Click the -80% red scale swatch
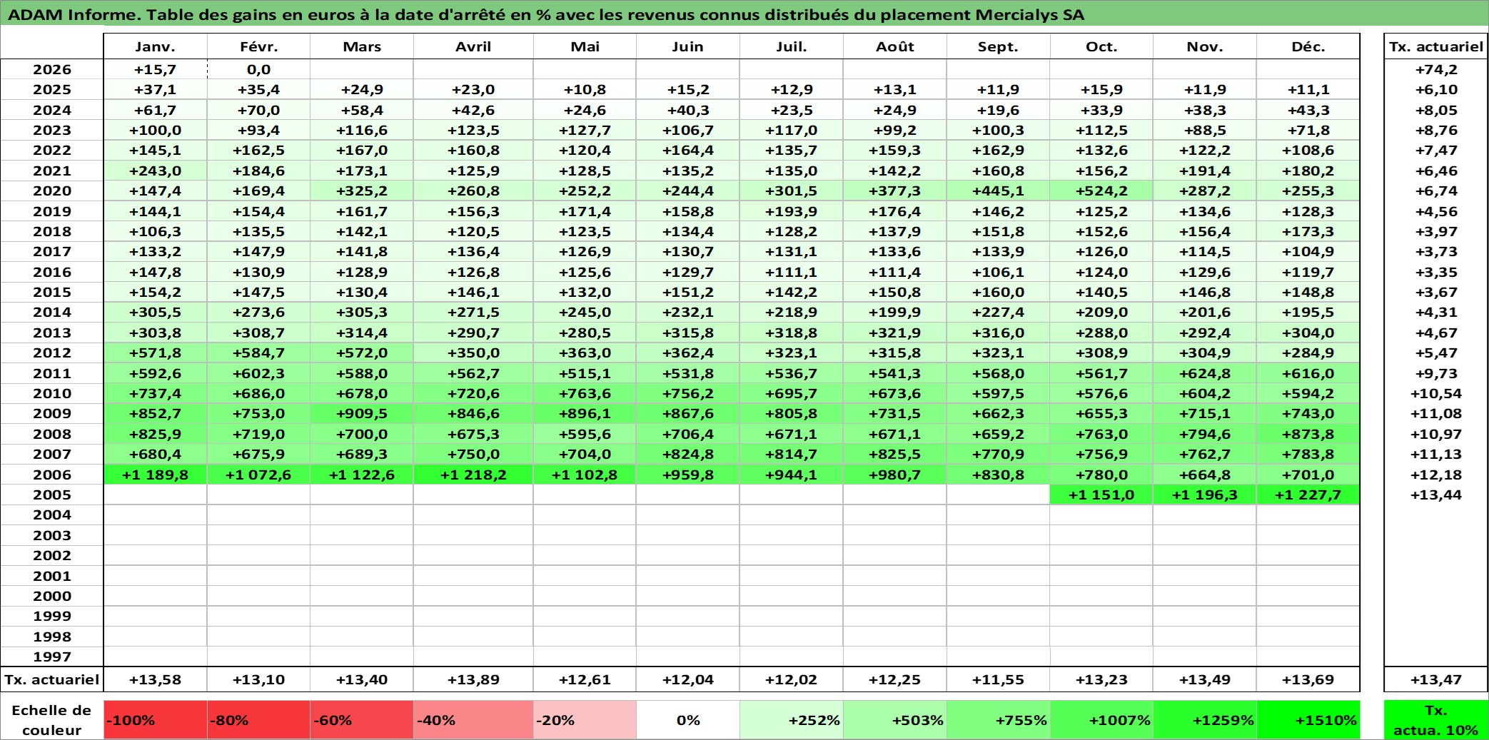The image size is (1489, 740). [x=258, y=720]
